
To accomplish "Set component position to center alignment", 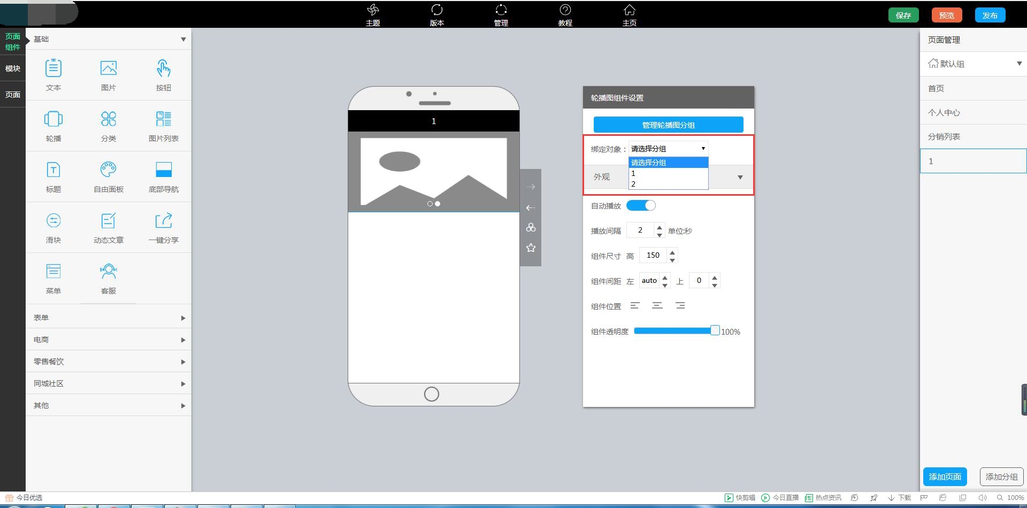I will click(x=657, y=306).
